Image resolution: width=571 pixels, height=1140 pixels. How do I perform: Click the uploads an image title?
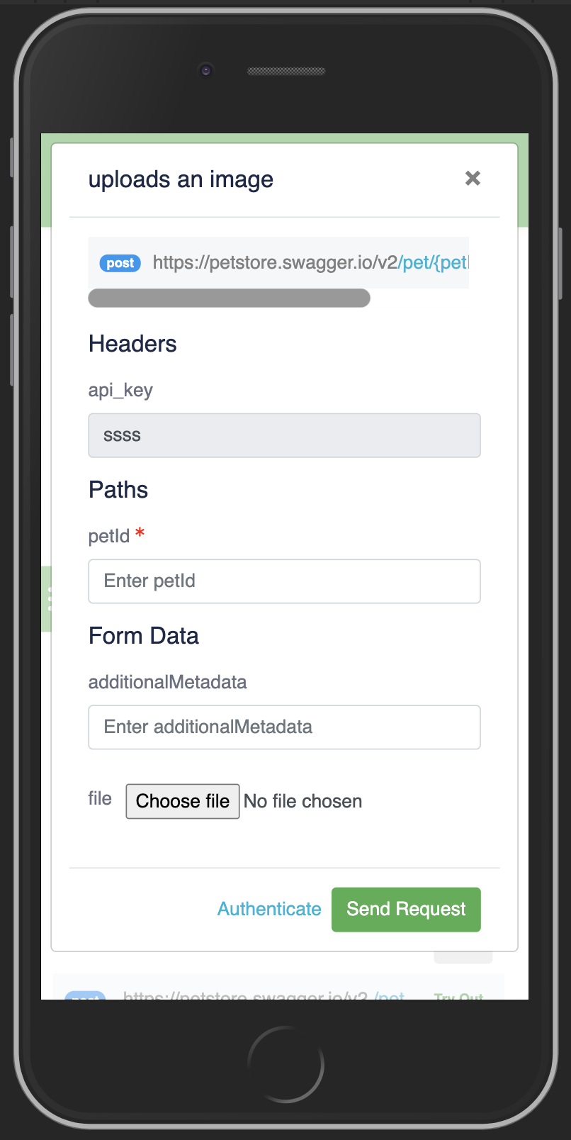click(181, 180)
